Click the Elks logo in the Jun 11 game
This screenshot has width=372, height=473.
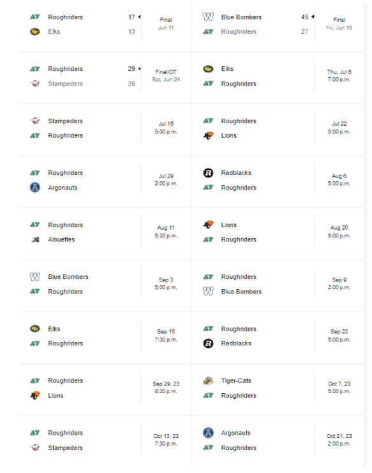pyautogui.click(x=35, y=31)
